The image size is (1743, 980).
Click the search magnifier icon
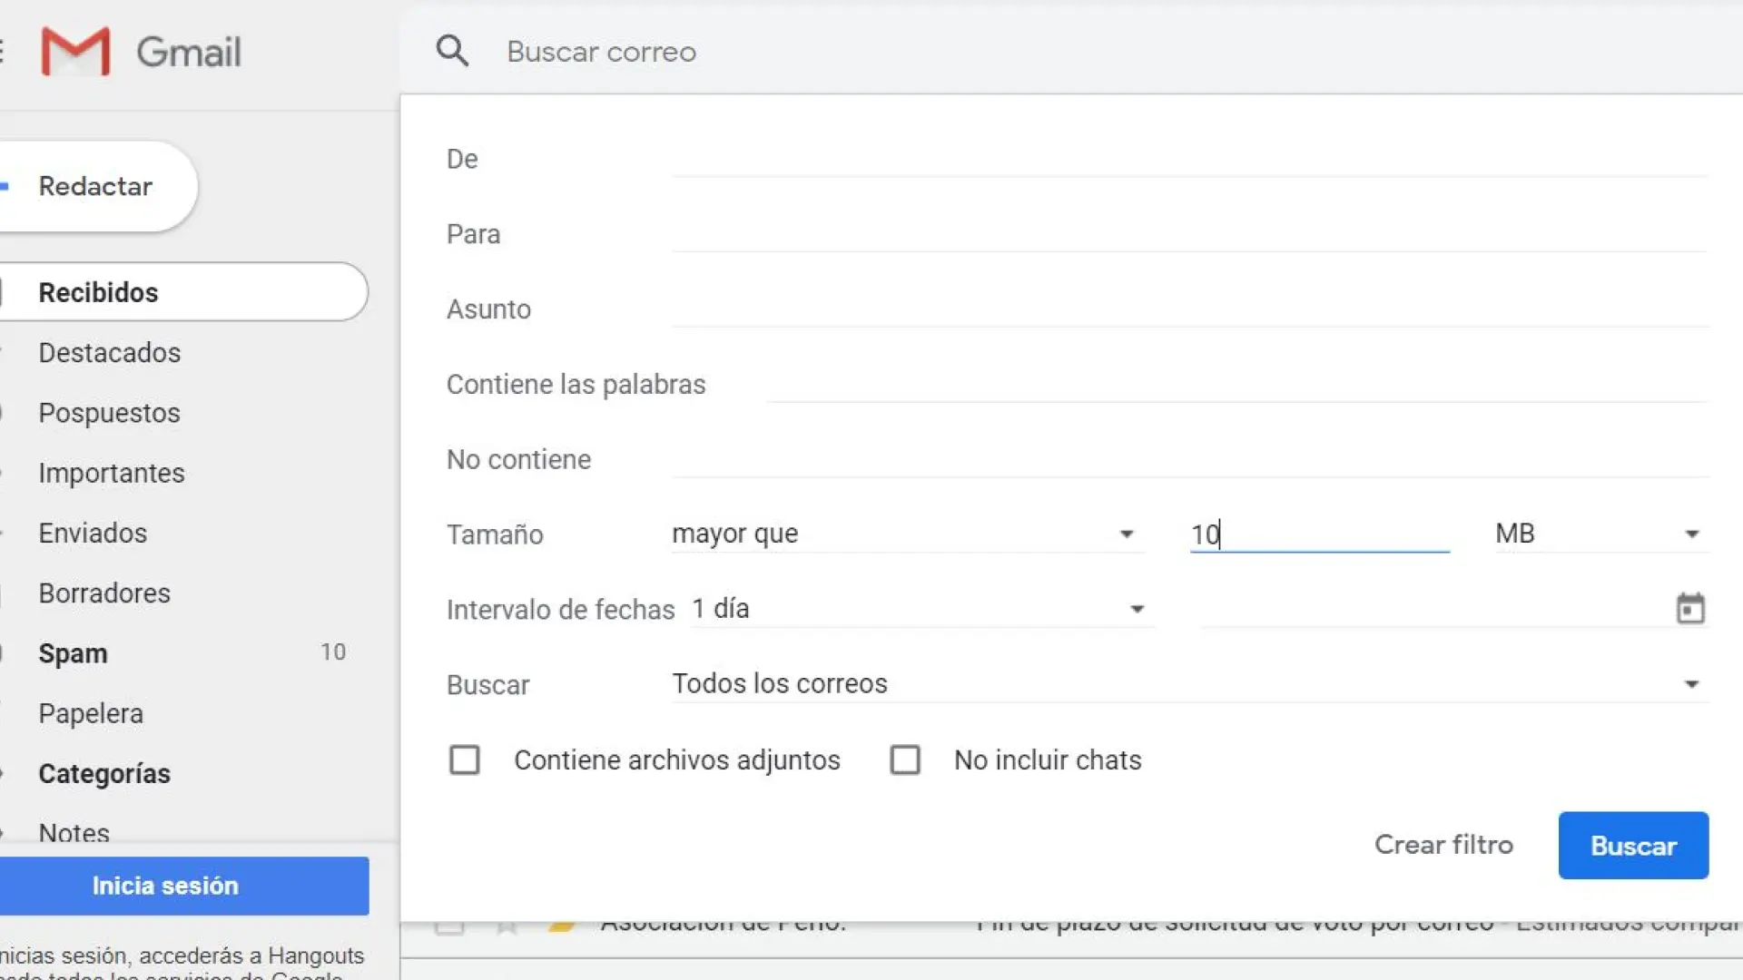coord(452,52)
